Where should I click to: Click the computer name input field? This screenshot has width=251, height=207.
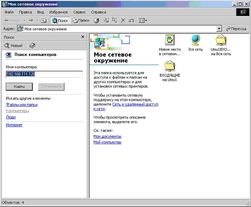tap(44, 74)
